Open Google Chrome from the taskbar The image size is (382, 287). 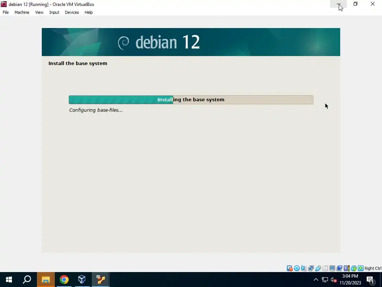coord(64,280)
